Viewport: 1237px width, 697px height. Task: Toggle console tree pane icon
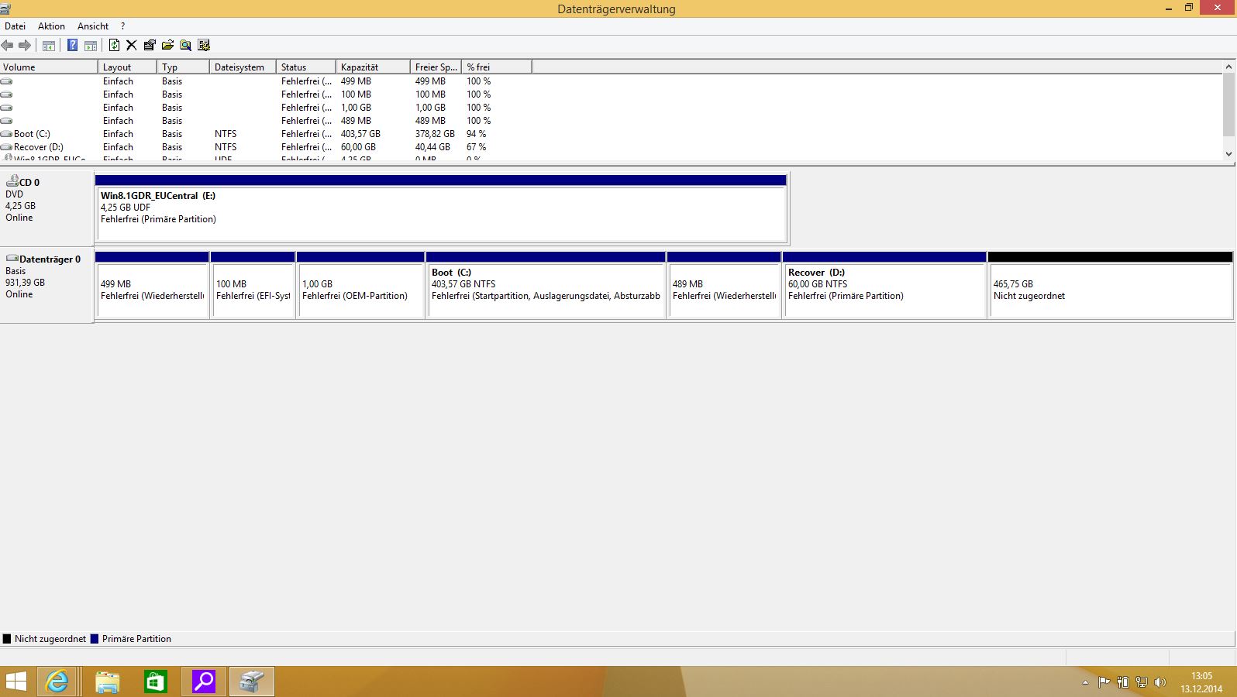(48, 46)
